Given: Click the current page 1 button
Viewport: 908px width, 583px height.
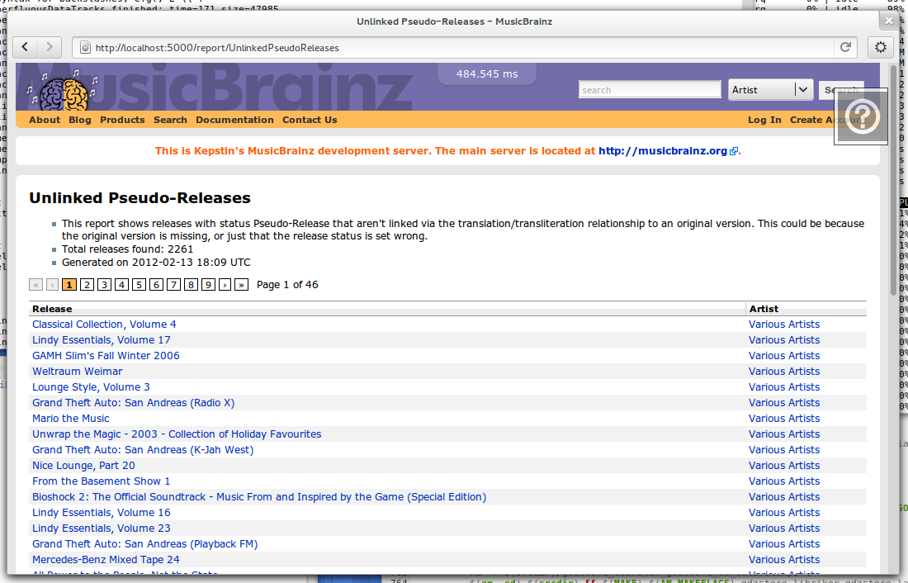Looking at the screenshot, I should point(69,285).
